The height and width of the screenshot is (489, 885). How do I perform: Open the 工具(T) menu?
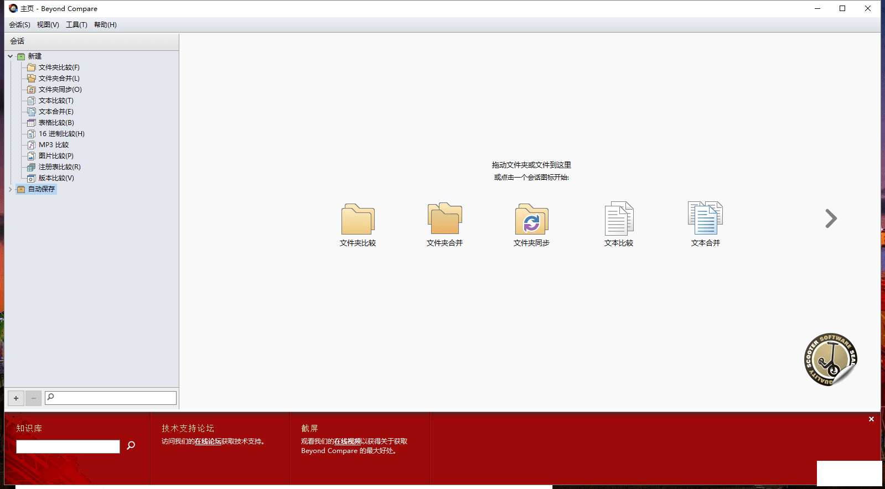(x=76, y=25)
